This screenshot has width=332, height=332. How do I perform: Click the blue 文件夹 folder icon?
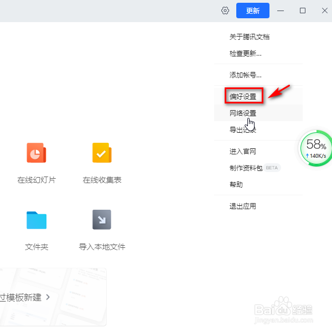pyautogui.click(x=37, y=220)
